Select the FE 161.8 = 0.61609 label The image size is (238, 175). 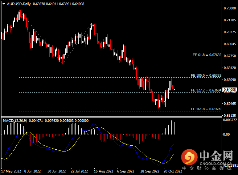point(206,109)
